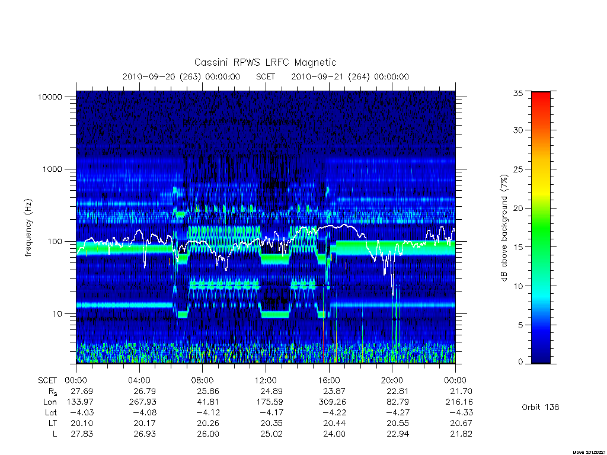Click the LT value 20.67
Image resolution: width=607 pixels, height=455 pixels.
461,423
